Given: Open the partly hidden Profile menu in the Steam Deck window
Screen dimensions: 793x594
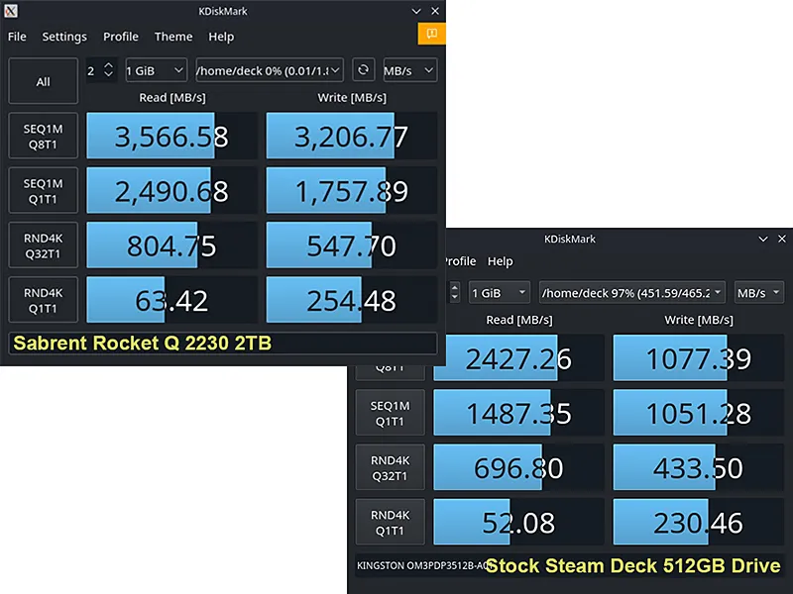Looking at the screenshot, I should coord(461,261).
